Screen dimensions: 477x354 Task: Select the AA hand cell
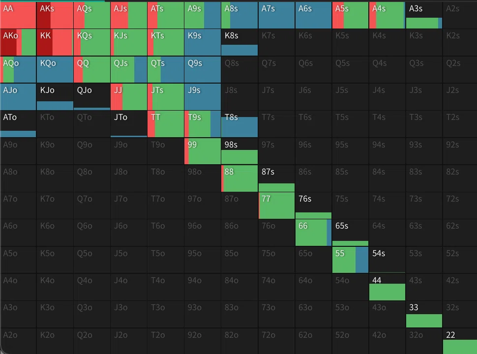[x=18, y=15]
